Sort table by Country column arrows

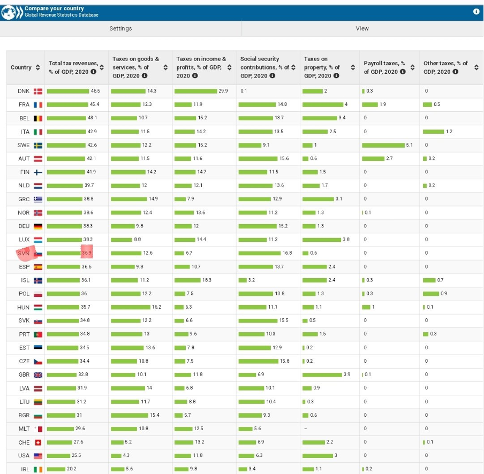37,67
